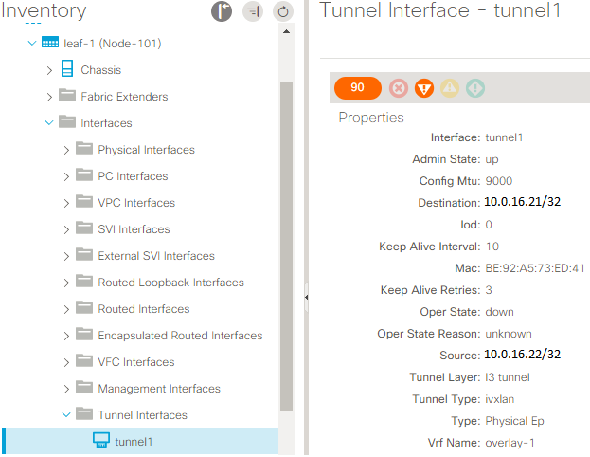This screenshot has height=457, width=590.
Task: Select the SVI Interfaces folder
Action: coord(134,229)
